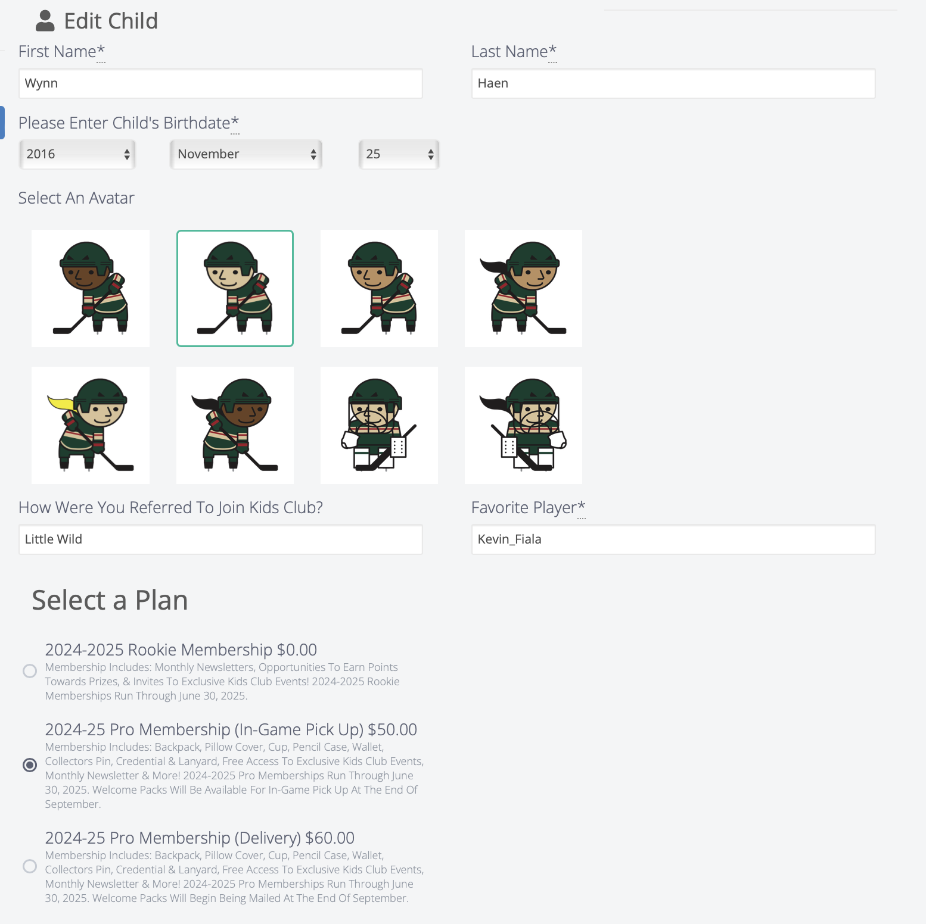Focus the Last Name field containing Haen
Image resolution: width=926 pixels, height=924 pixels.
click(673, 83)
